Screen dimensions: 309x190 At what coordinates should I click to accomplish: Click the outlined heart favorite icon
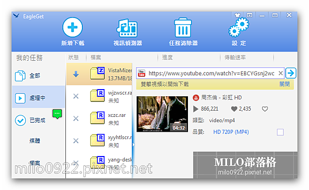tap(265, 109)
